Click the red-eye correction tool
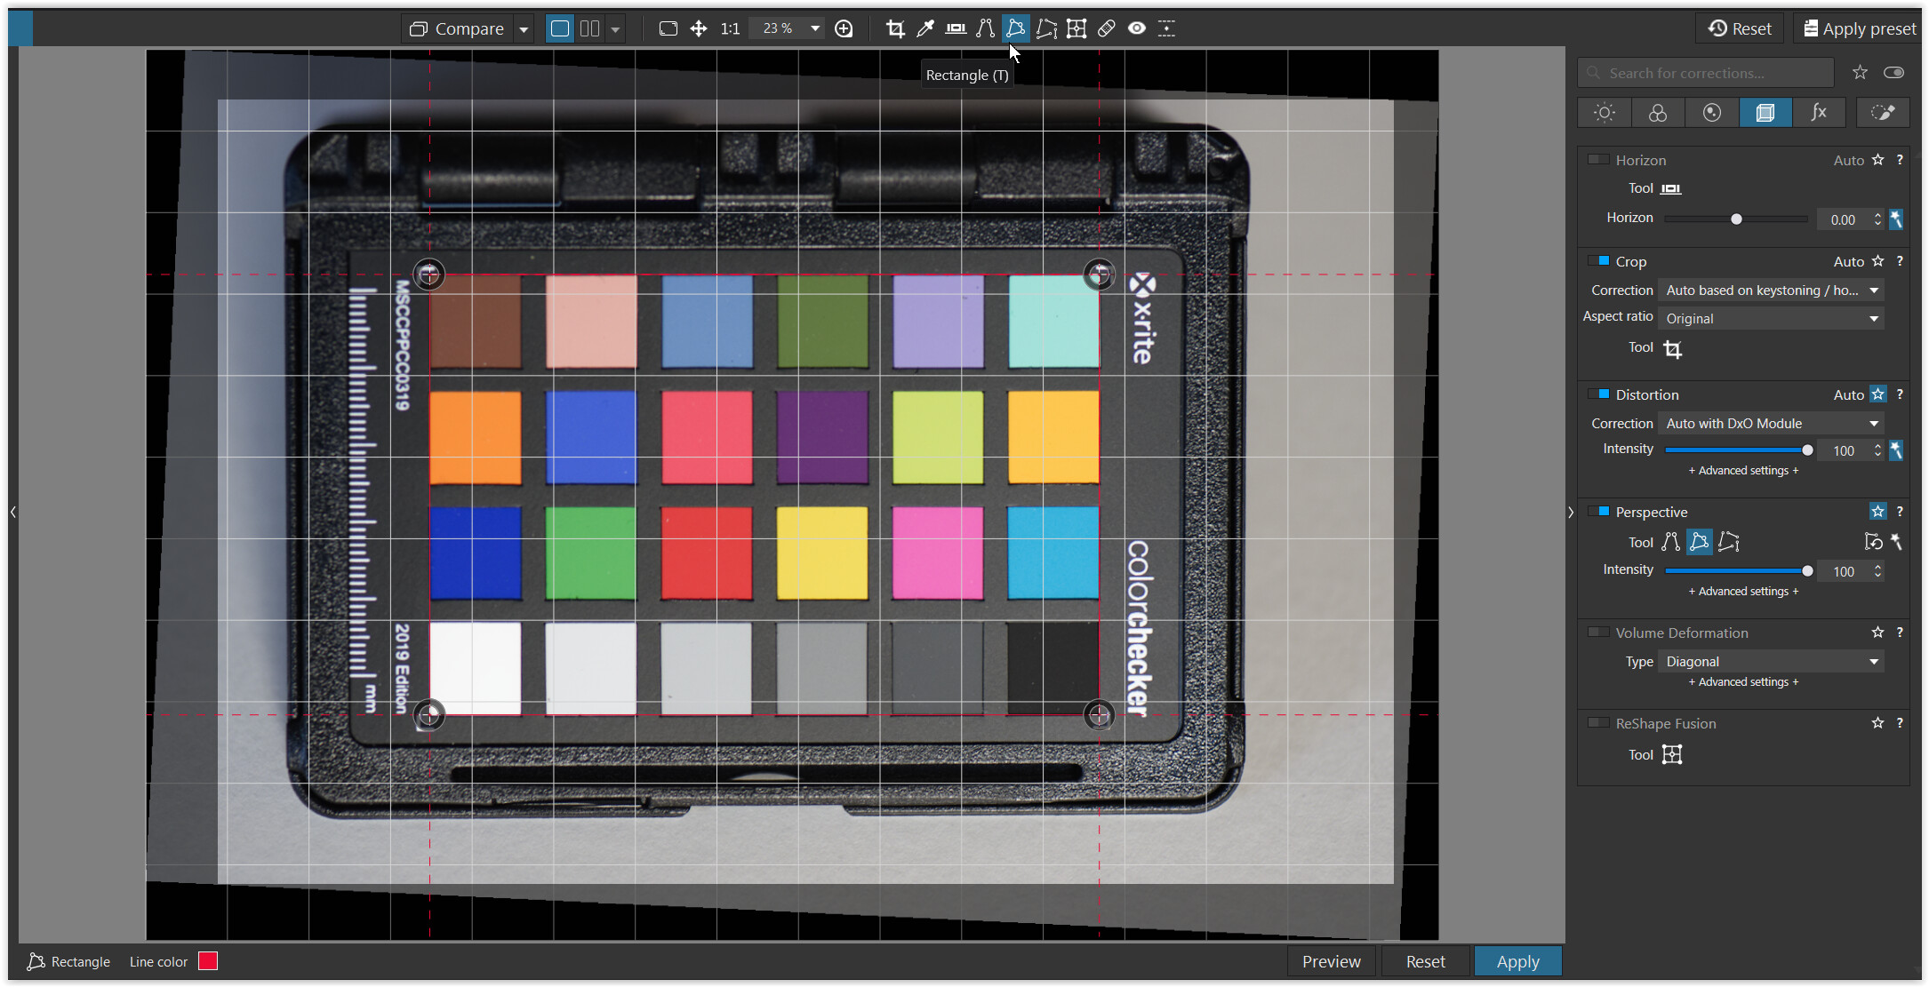 [1137, 28]
